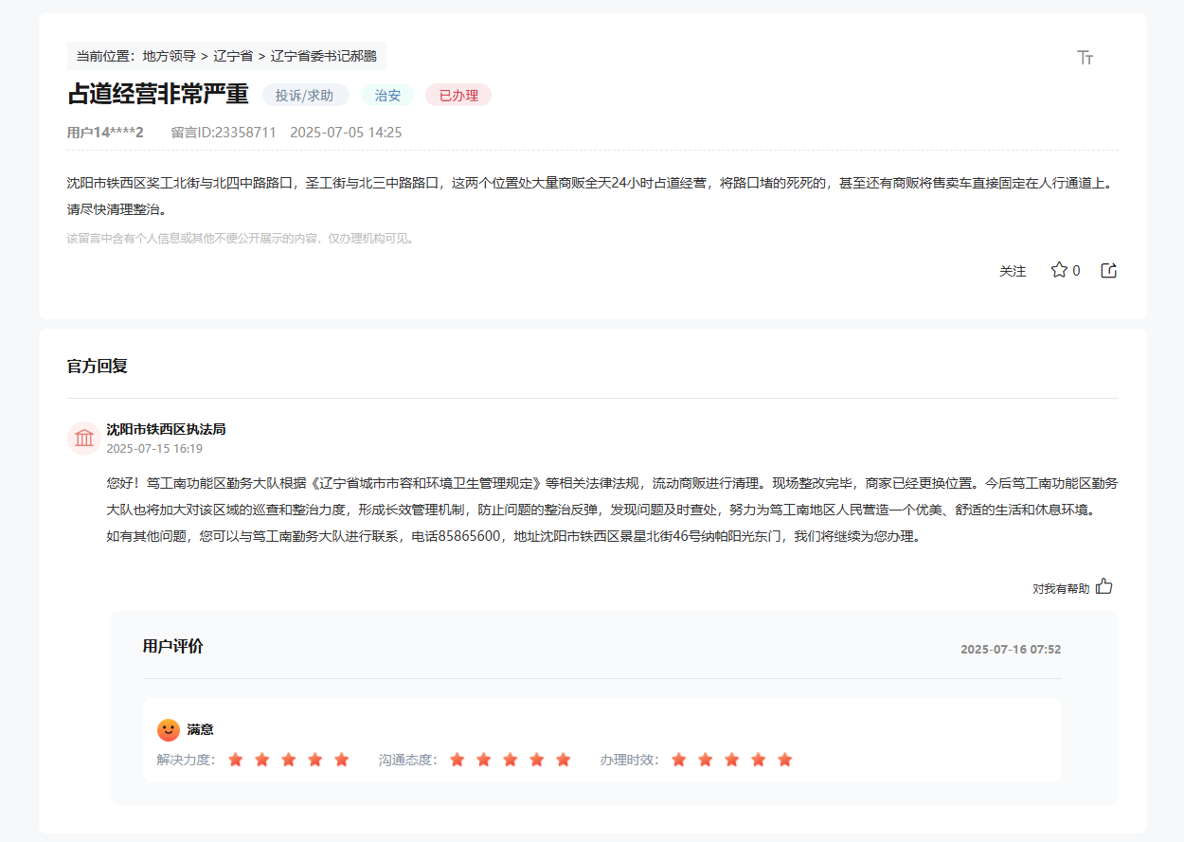
Task: Click the post title 占道经营非常严重
Action: 157,95
